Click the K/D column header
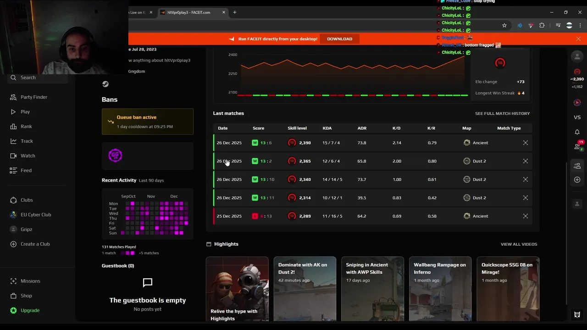The height and width of the screenshot is (330, 587). [396, 128]
